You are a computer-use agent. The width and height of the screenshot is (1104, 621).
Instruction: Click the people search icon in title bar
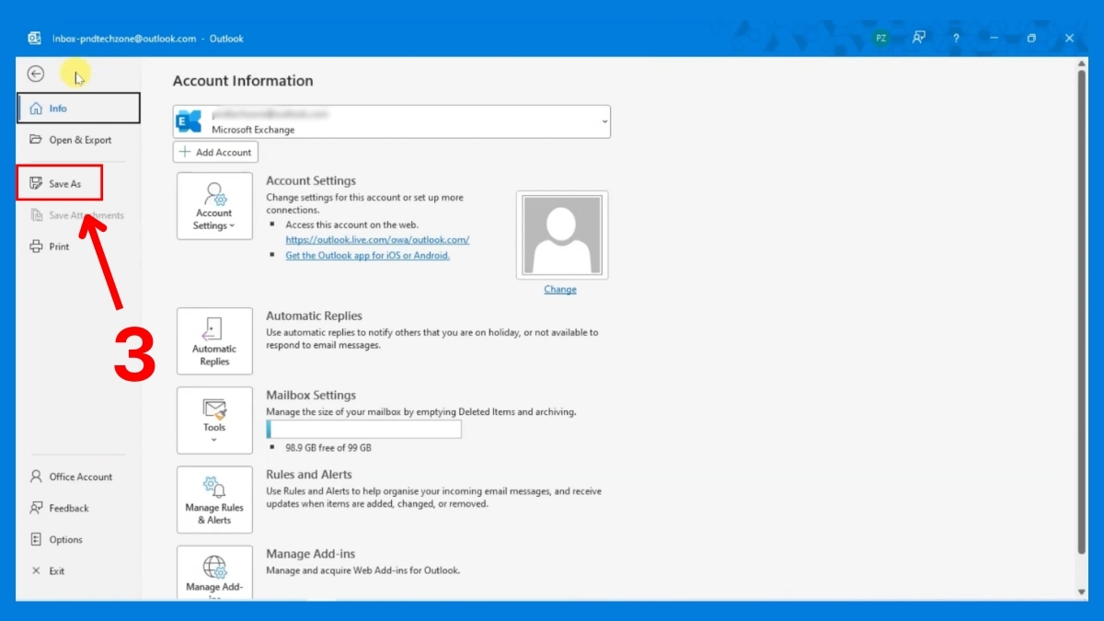coord(918,38)
